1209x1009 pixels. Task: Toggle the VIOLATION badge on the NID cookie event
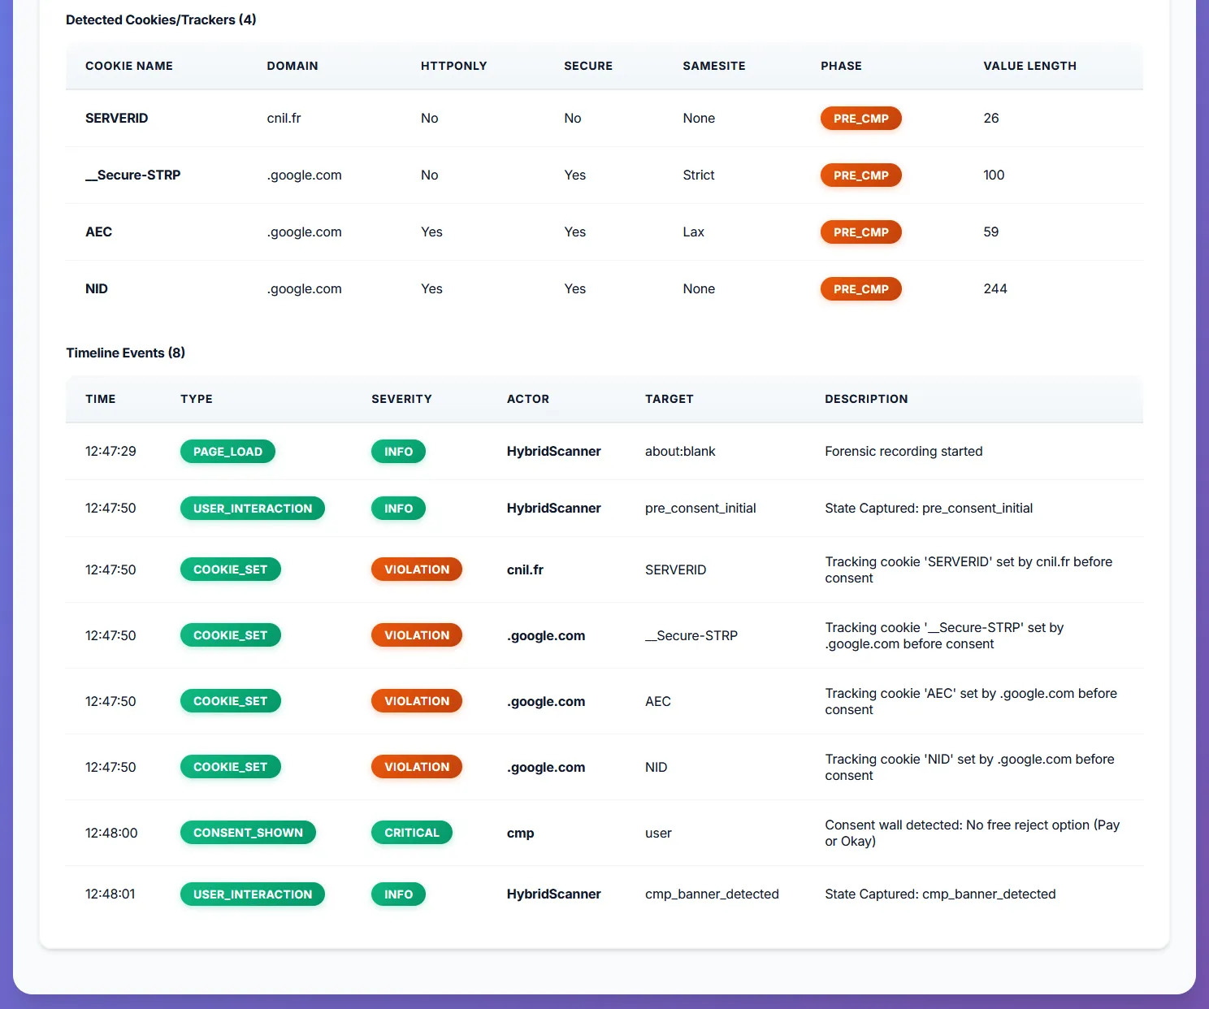click(416, 766)
